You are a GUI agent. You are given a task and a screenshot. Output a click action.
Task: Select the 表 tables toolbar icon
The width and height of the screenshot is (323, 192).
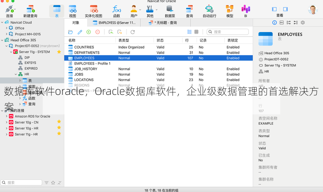[x=57, y=11]
